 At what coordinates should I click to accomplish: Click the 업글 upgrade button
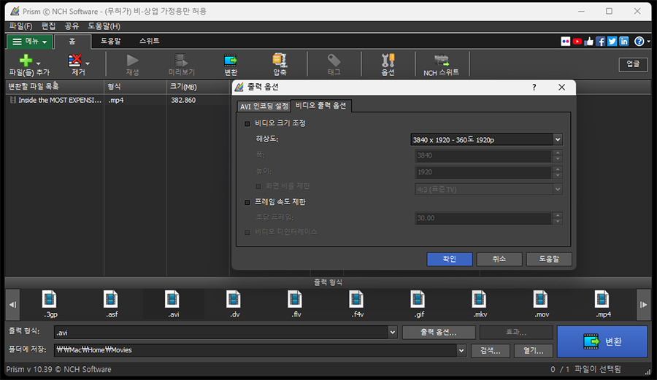[x=633, y=64]
